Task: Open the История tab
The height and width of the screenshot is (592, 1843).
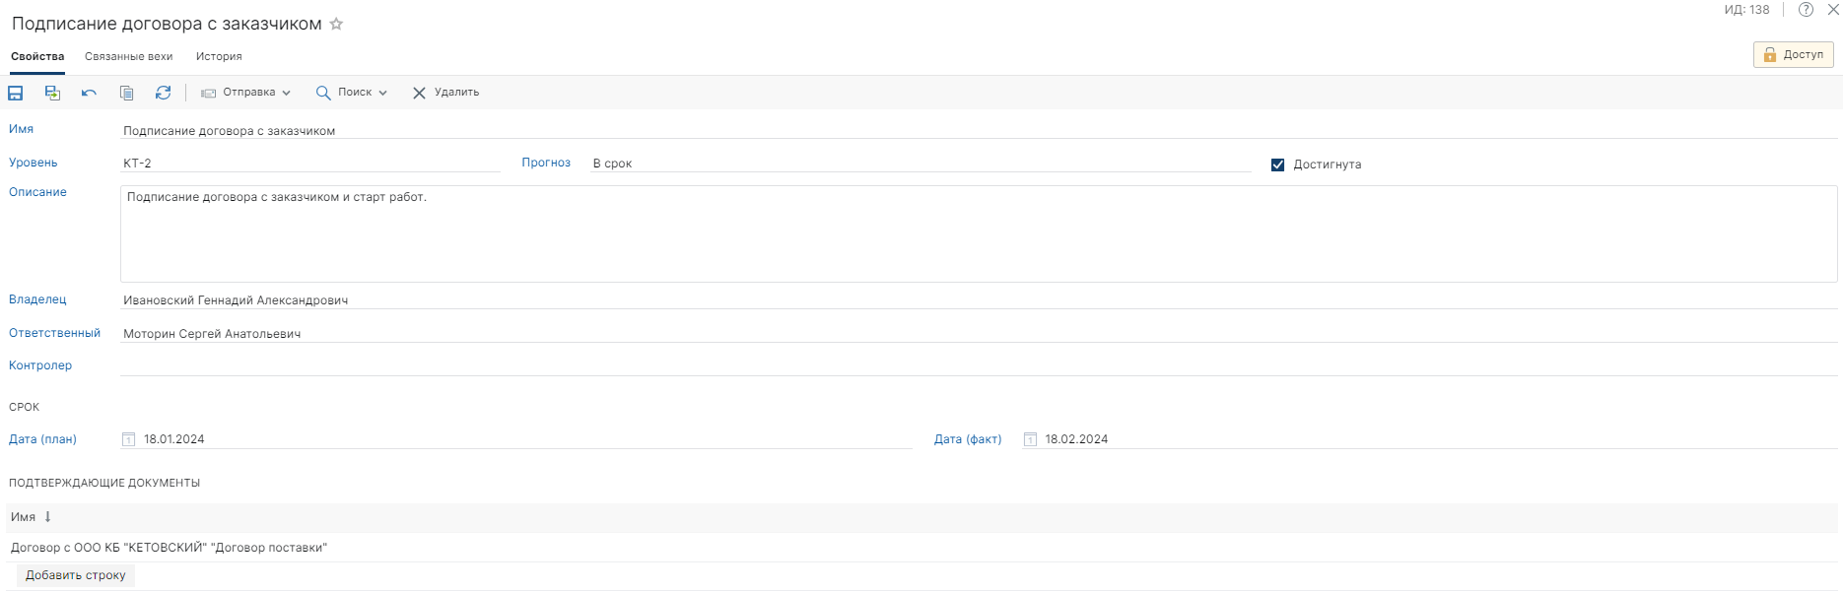Action: point(219,56)
